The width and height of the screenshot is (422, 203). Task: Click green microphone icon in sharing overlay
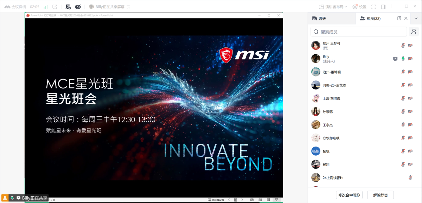pyautogui.click(x=12, y=198)
